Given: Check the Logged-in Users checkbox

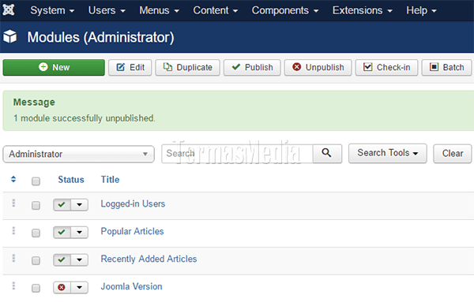Looking at the screenshot, I should point(36,206).
